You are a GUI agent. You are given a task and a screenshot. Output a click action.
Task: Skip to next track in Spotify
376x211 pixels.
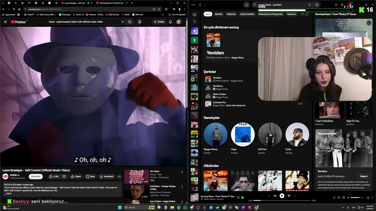pos(289,196)
